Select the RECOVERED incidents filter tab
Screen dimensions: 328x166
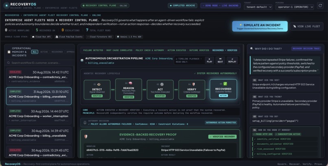tap(57, 52)
